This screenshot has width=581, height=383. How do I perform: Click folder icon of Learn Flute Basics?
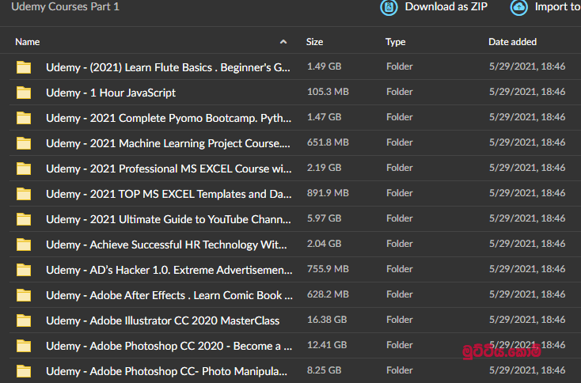click(x=24, y=67)
